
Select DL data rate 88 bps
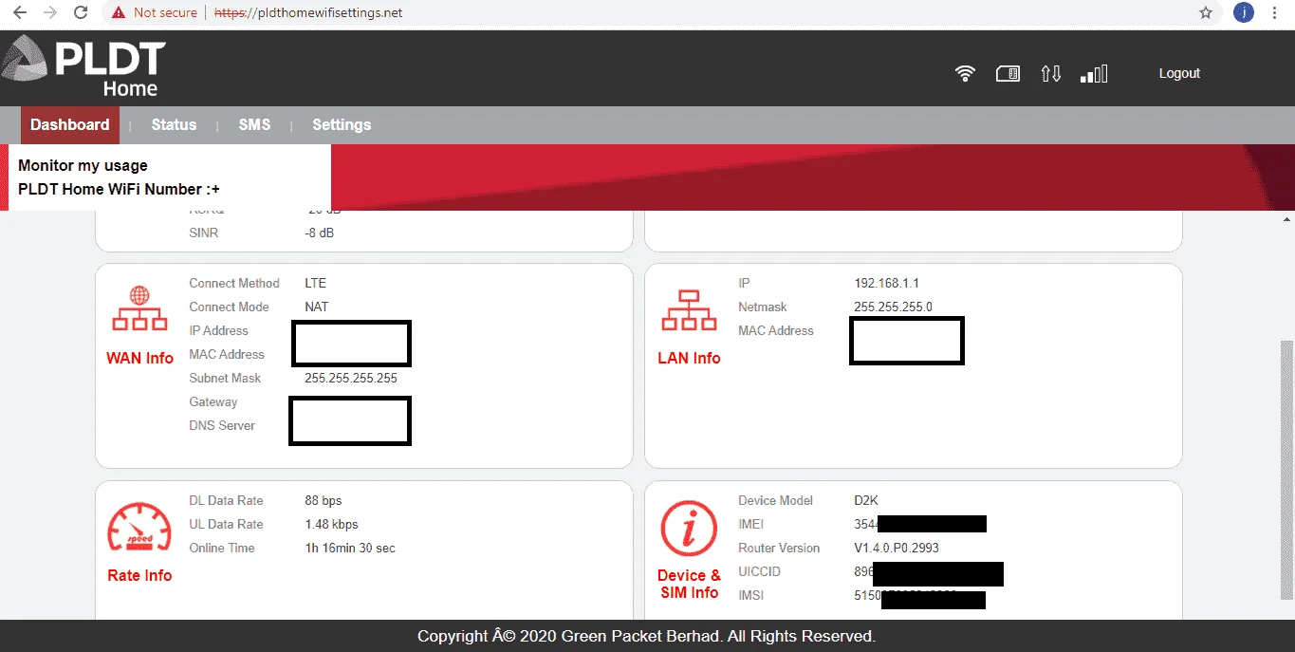click(323, 500)
